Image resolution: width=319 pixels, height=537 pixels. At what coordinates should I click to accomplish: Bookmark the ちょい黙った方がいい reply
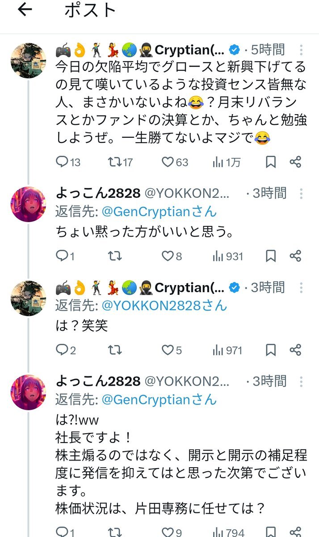point(270,256)
